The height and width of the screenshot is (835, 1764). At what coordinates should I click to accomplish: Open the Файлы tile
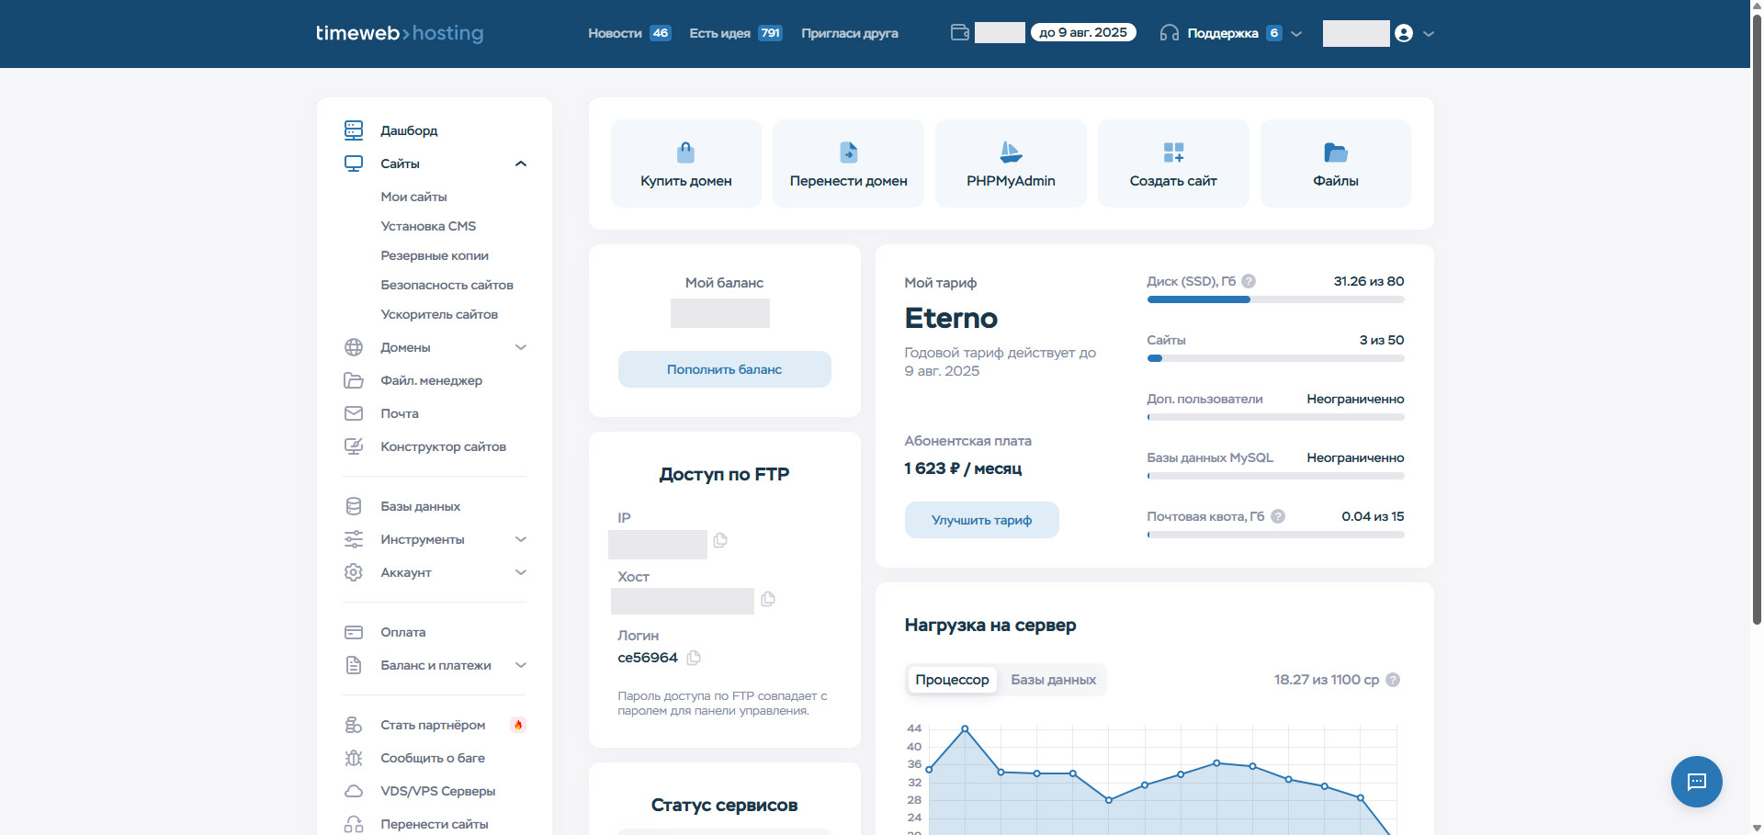[1336, 164]
